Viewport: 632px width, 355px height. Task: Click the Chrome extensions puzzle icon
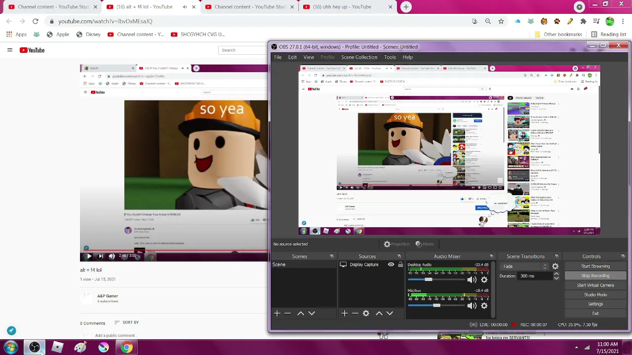pos(583,21)
